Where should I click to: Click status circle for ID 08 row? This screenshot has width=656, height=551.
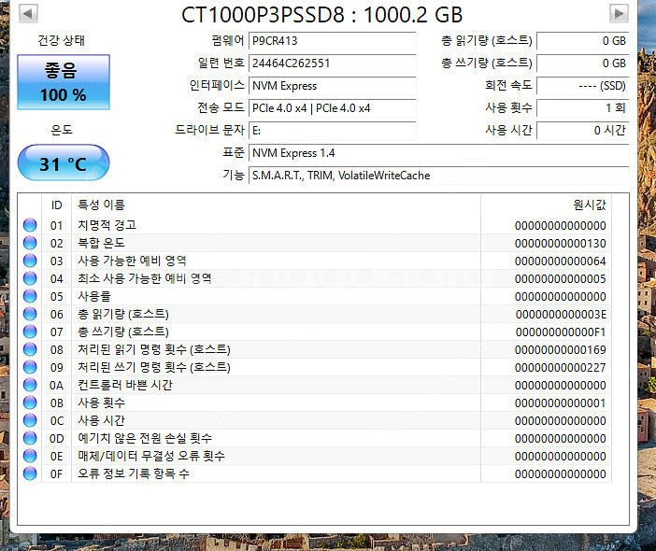point(30,349)
